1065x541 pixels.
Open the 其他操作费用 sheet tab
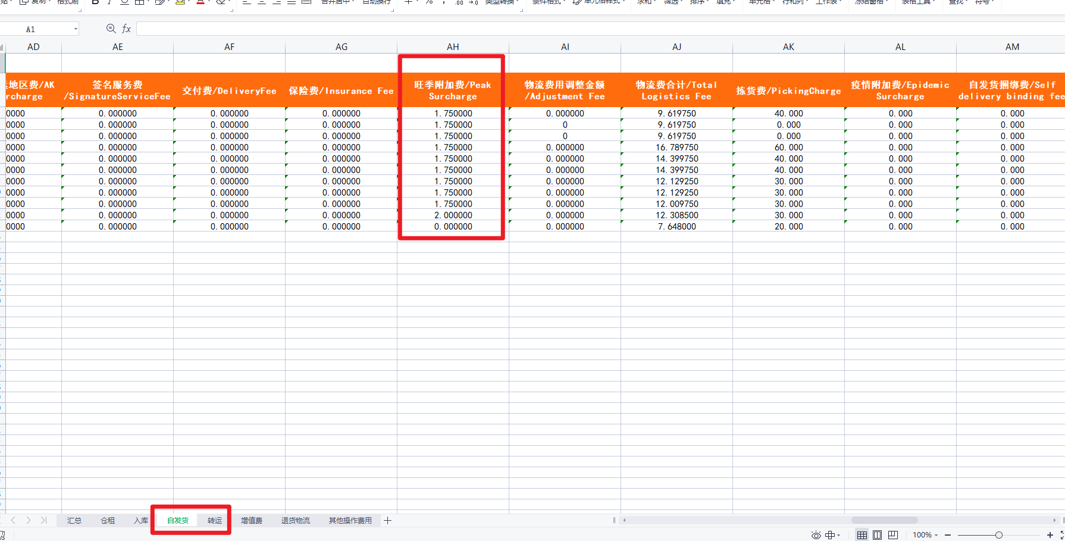point(350,521)
